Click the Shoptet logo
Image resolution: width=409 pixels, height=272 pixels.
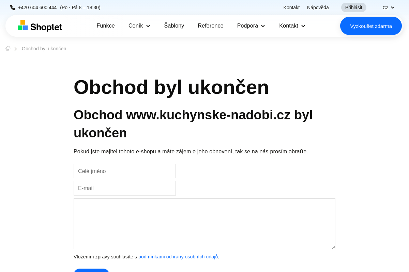[40, 26]
